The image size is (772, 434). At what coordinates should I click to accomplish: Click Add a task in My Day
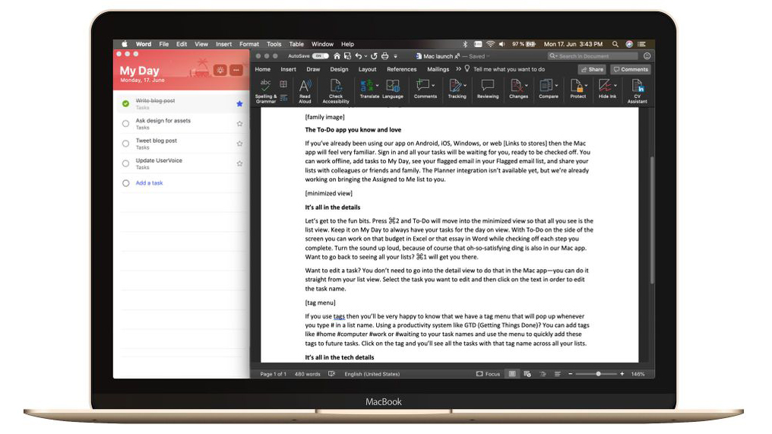point(149,182)
